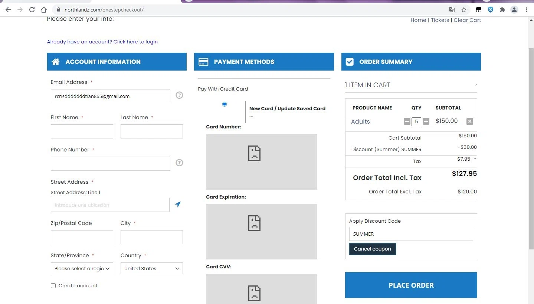The height and width of the screenshot is (304, 534).
Task: Open the extensions puzzle icon
Action: 502,10
